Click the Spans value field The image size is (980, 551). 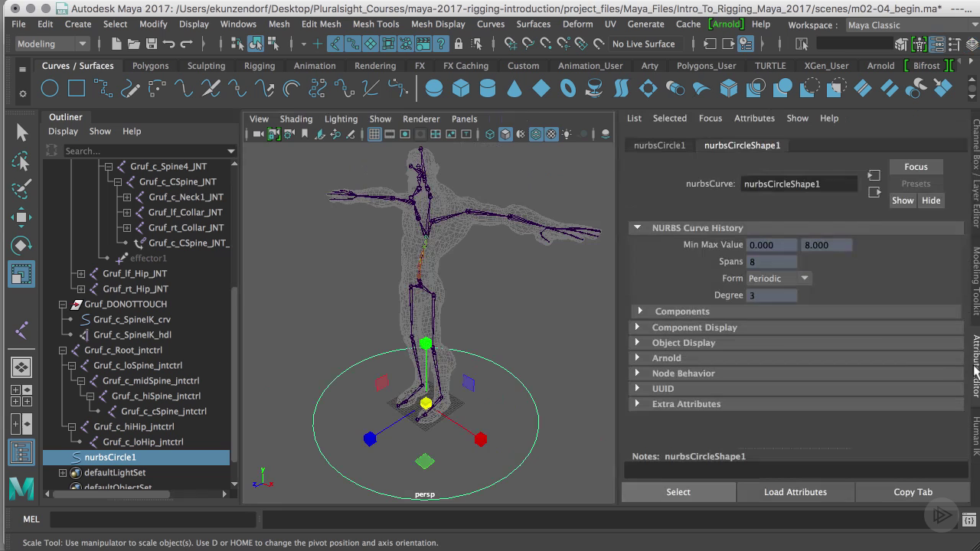(772, 262)
